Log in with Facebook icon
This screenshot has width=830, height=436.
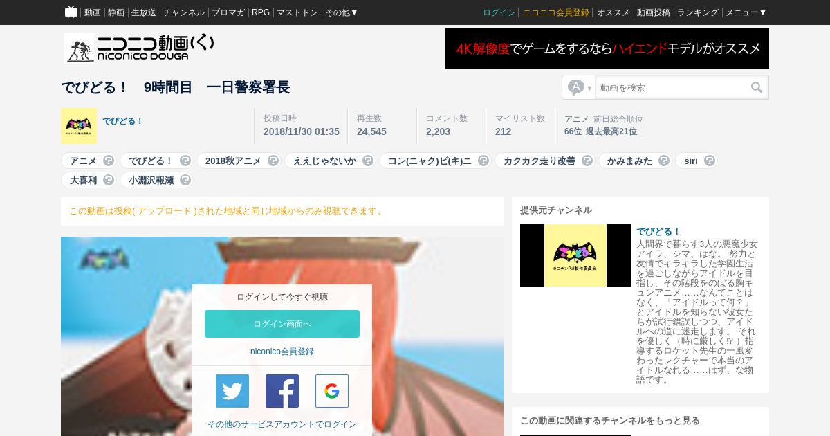pyautogui.click(x=282, y=391)
